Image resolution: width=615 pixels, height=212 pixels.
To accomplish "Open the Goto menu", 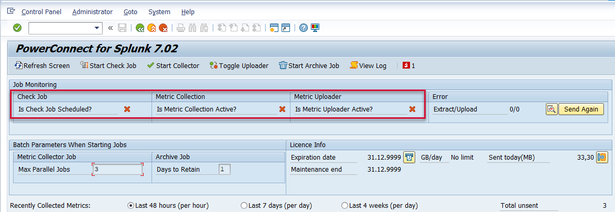I will 131,12.
